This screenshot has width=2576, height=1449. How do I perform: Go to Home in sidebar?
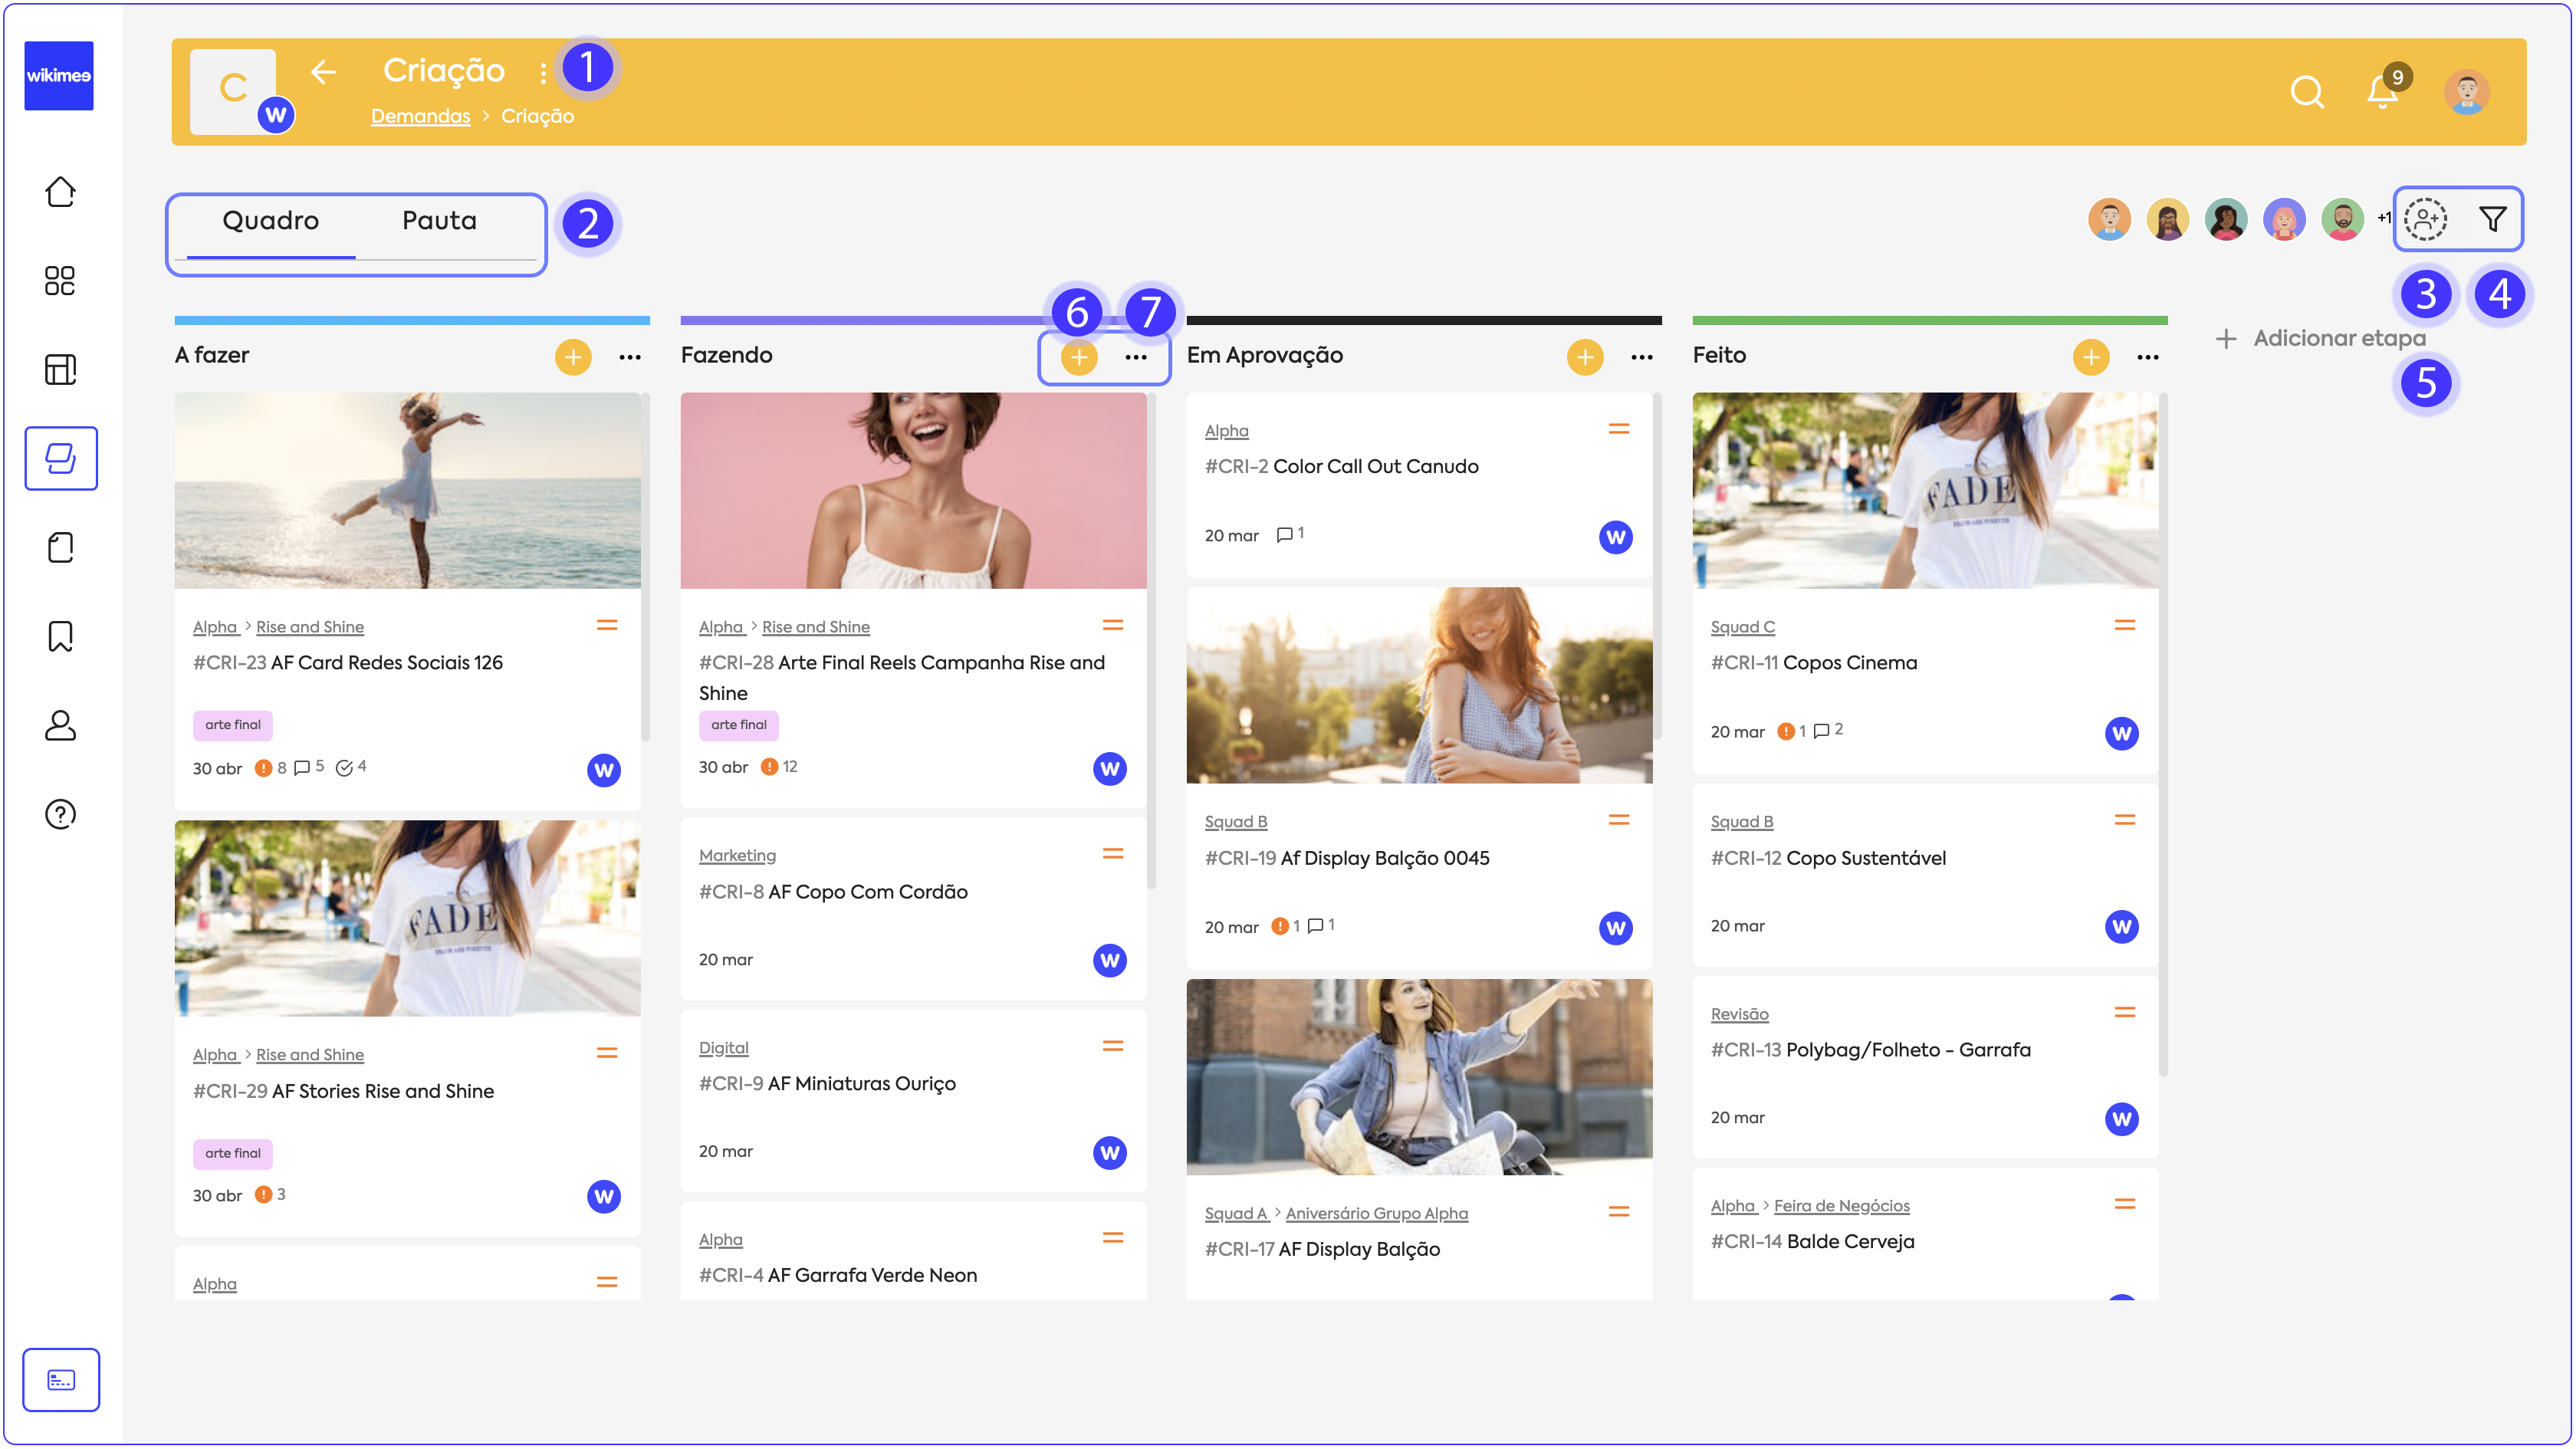pyautogui.click(x=60, y=192)
